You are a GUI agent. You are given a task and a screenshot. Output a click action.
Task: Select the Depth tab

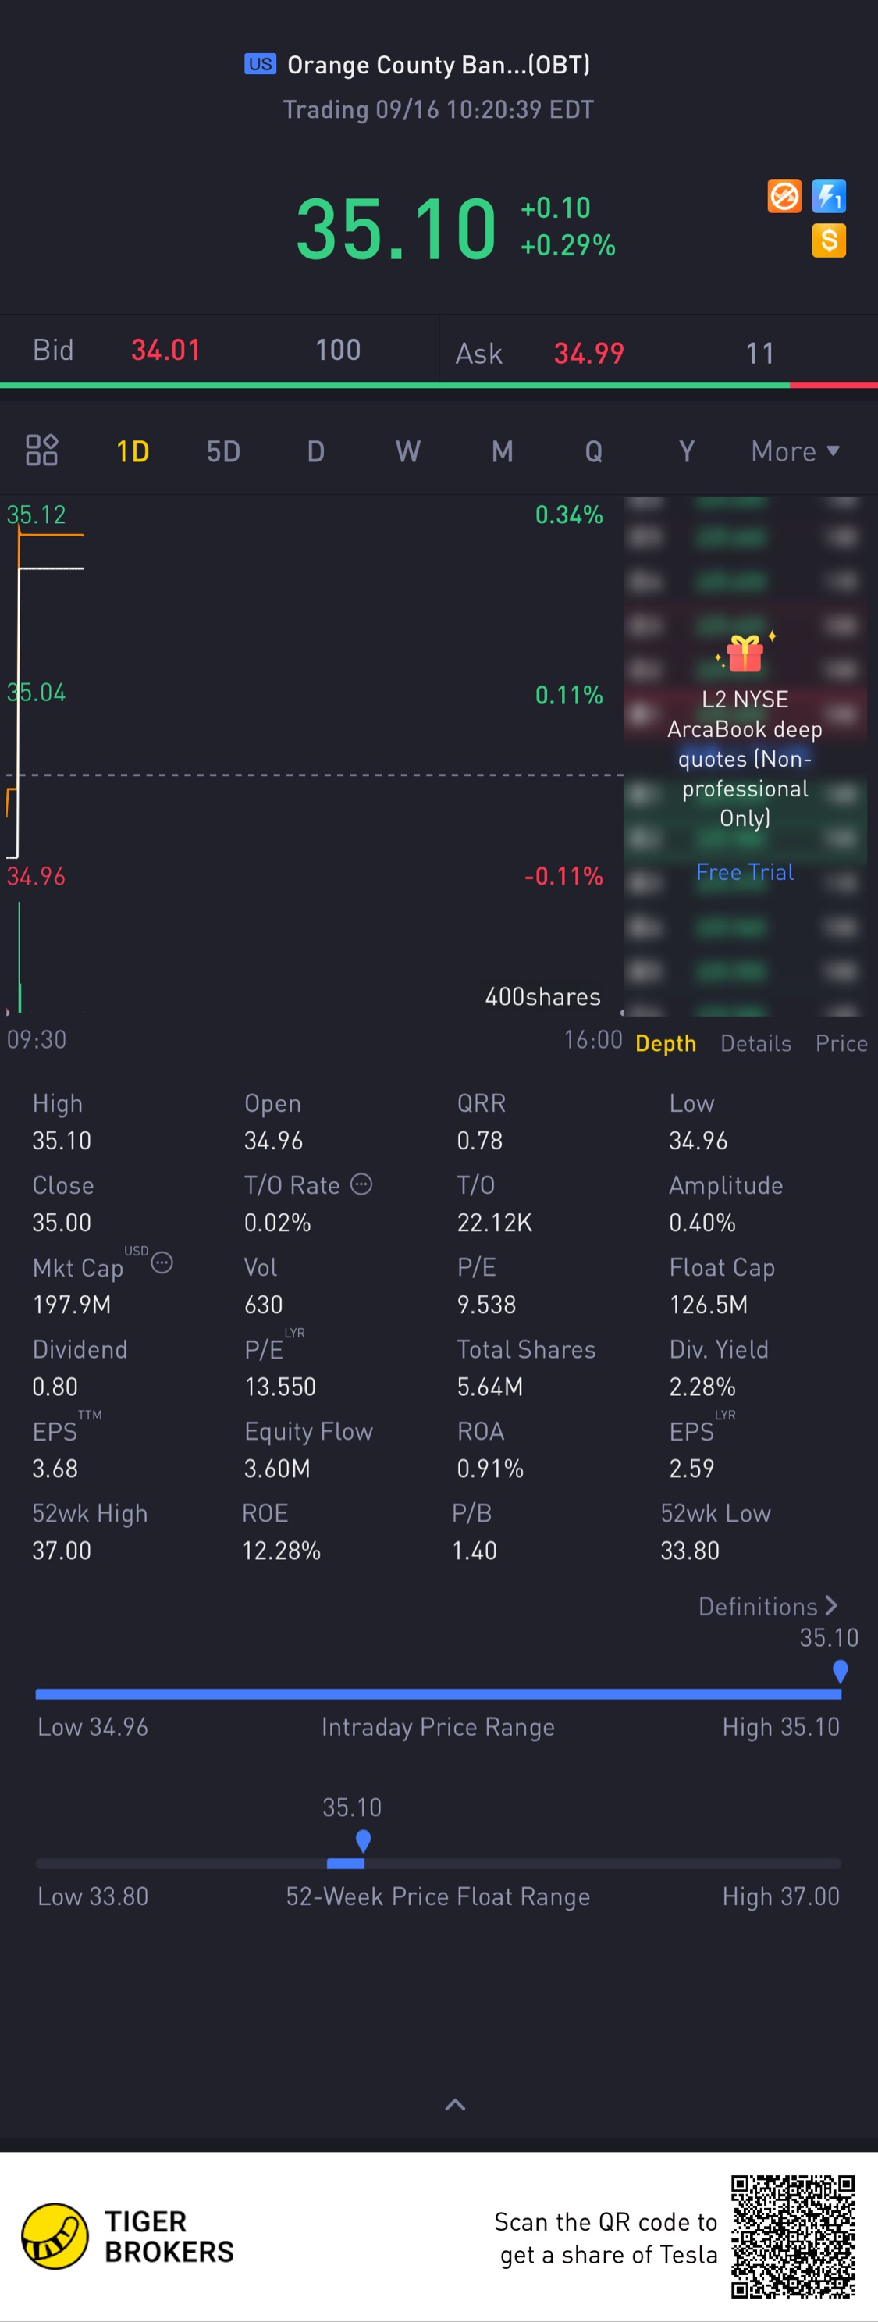click(x=665, y=1043)
